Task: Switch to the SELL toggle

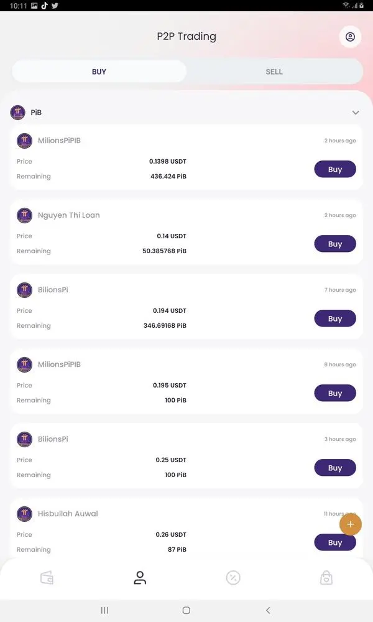Action: [274, 72]
